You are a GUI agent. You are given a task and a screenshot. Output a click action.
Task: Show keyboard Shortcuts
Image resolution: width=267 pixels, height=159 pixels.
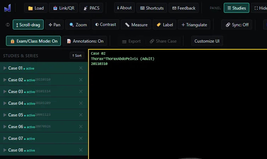152,8
